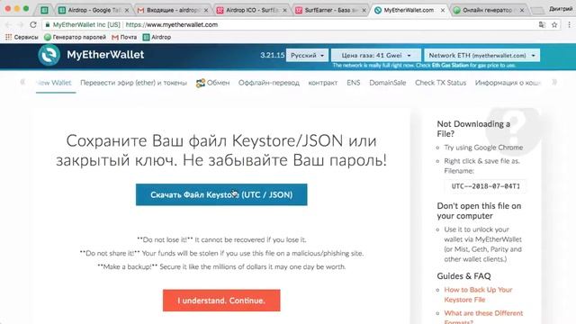
Task: Open the Chrome three-dot menu
Action: (569, 24)
